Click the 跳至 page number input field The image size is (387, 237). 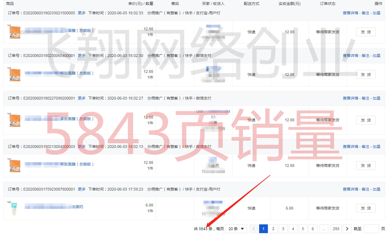[x=371, y=229]
